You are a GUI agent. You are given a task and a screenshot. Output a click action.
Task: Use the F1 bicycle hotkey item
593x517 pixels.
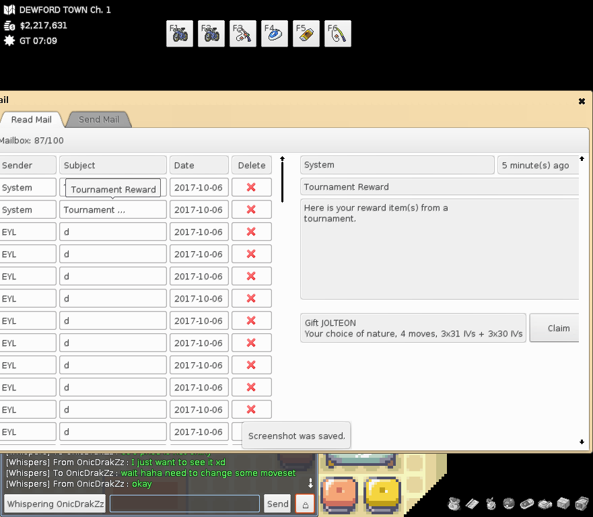click(x=180, y=34)
